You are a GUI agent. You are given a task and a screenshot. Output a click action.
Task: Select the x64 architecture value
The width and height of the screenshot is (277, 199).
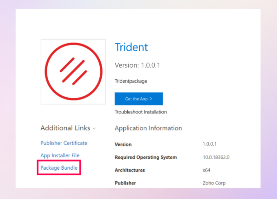pyautogui.click(x=206, y=170)
